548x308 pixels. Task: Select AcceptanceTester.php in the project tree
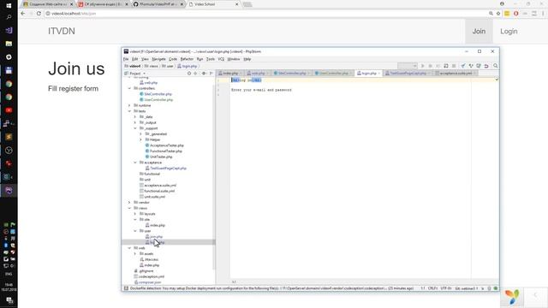point(166,145)
